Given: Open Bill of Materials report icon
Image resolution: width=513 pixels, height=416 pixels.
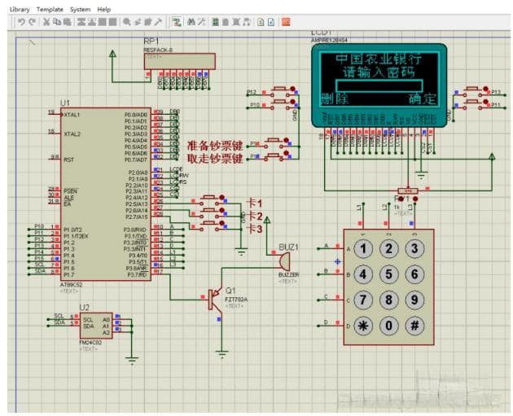Looking at the screenshot, I should coord(261,22).
